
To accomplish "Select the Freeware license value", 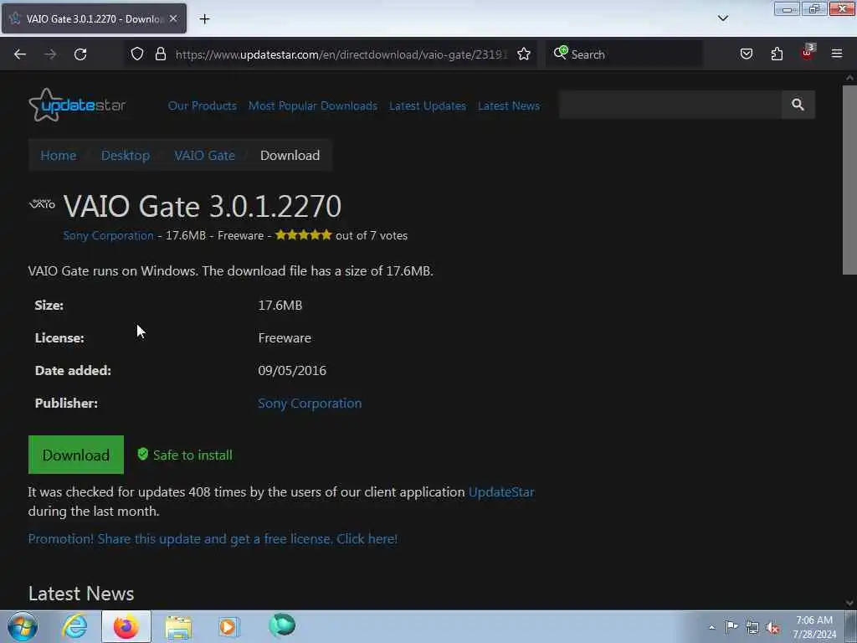I will (x=285, y=338).
